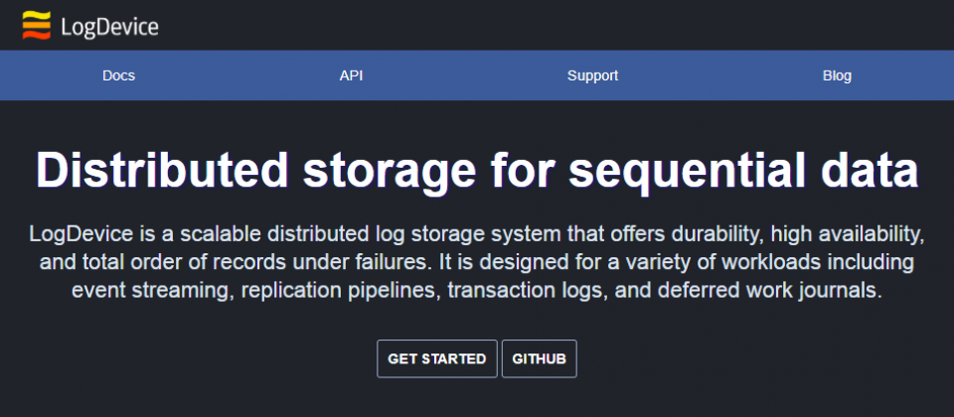
Task: Click the phrase "event streaming" in the description
Action: point(153,289)
